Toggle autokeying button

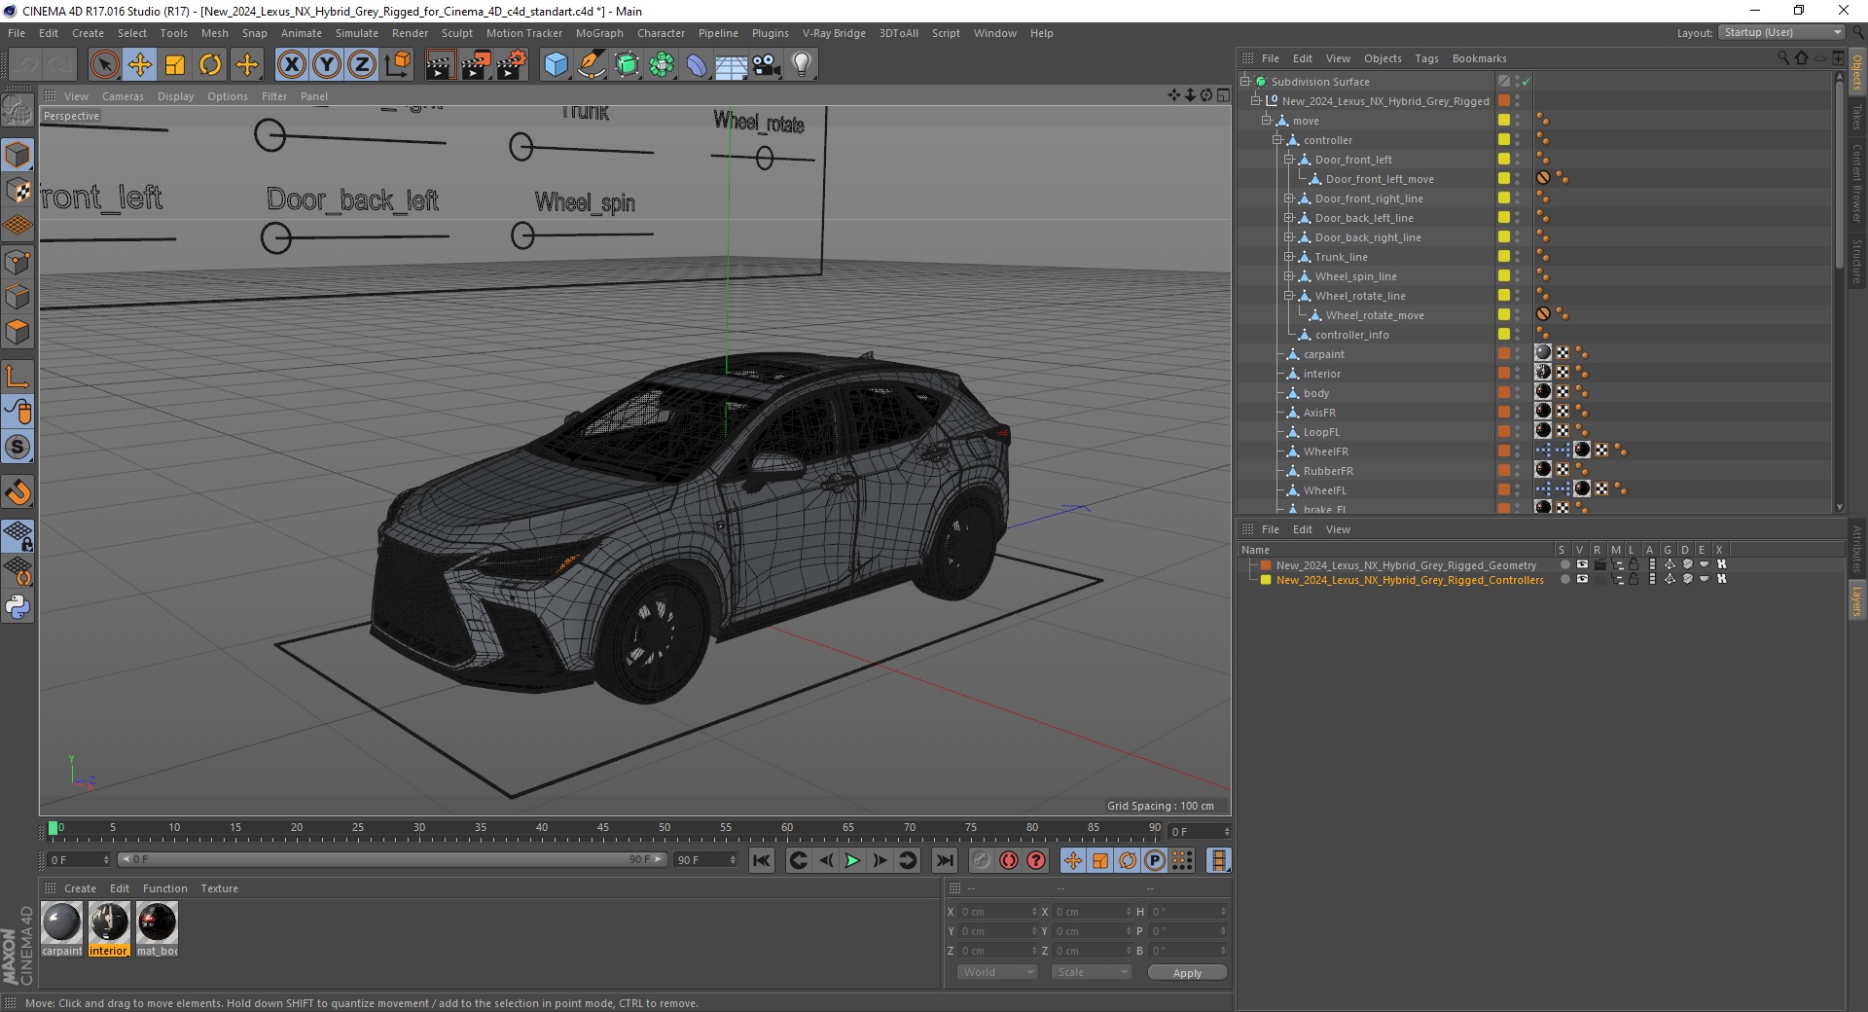pos(1009,860)
